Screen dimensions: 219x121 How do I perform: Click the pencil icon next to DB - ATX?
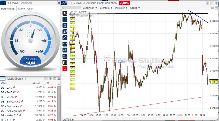click(14, 120)
